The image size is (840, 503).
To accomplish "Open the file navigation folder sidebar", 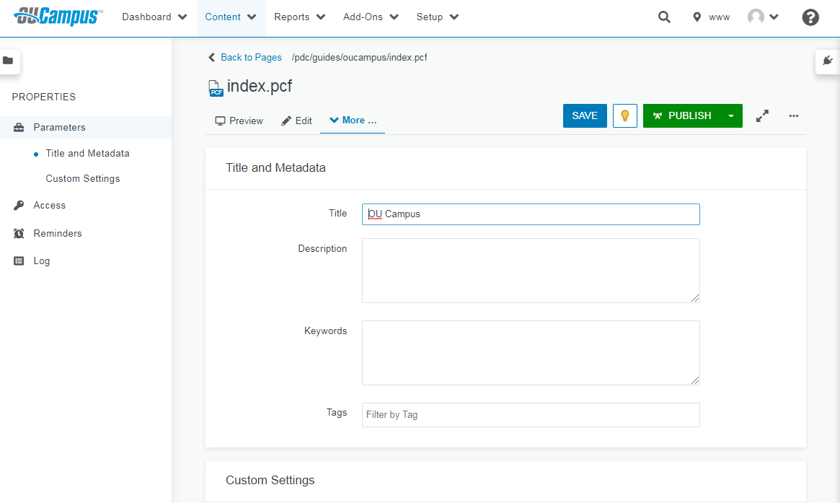I will tap(8, 61).
